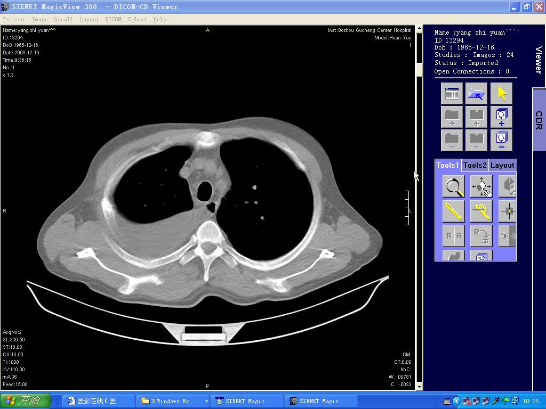Click the disconnected network tray icon with red X
546x409 pixels.
click(x=467, y=402)
